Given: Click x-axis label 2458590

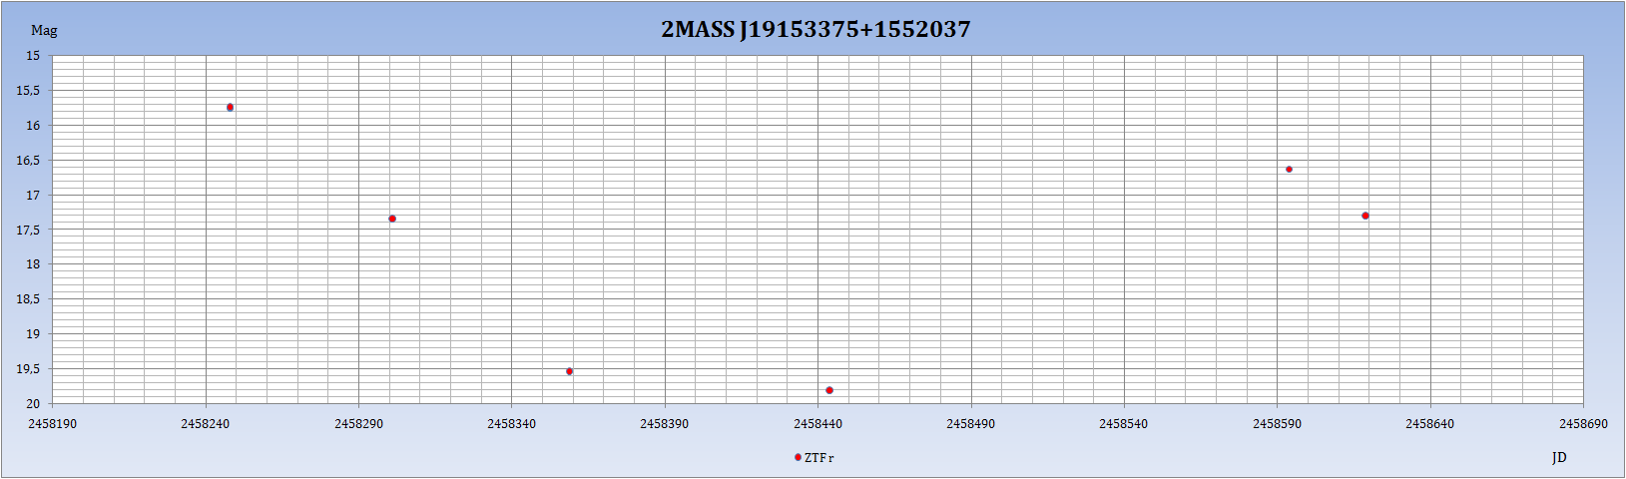Looking at the screenshot, I should tap(1277, 424).
